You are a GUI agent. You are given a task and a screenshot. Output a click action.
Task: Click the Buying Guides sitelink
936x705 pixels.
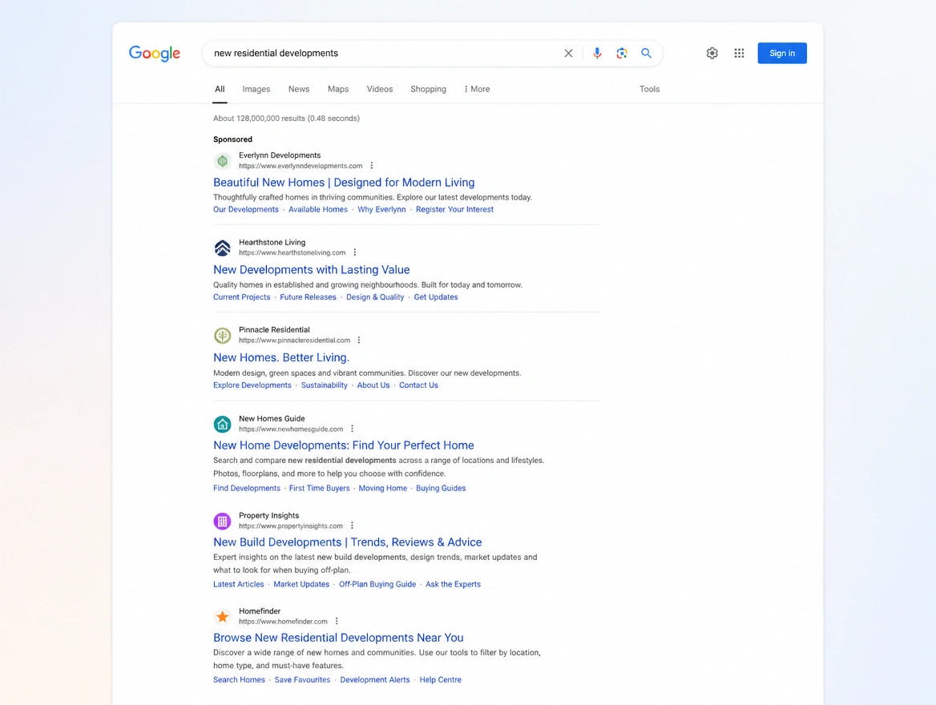tap(441, 489)
